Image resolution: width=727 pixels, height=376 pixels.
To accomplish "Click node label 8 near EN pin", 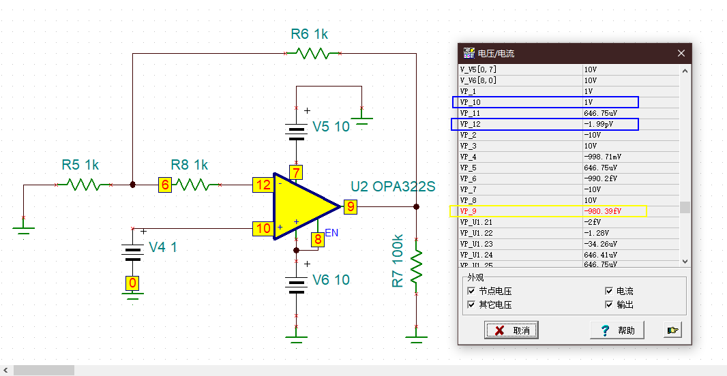I will [x=318, y=239].
